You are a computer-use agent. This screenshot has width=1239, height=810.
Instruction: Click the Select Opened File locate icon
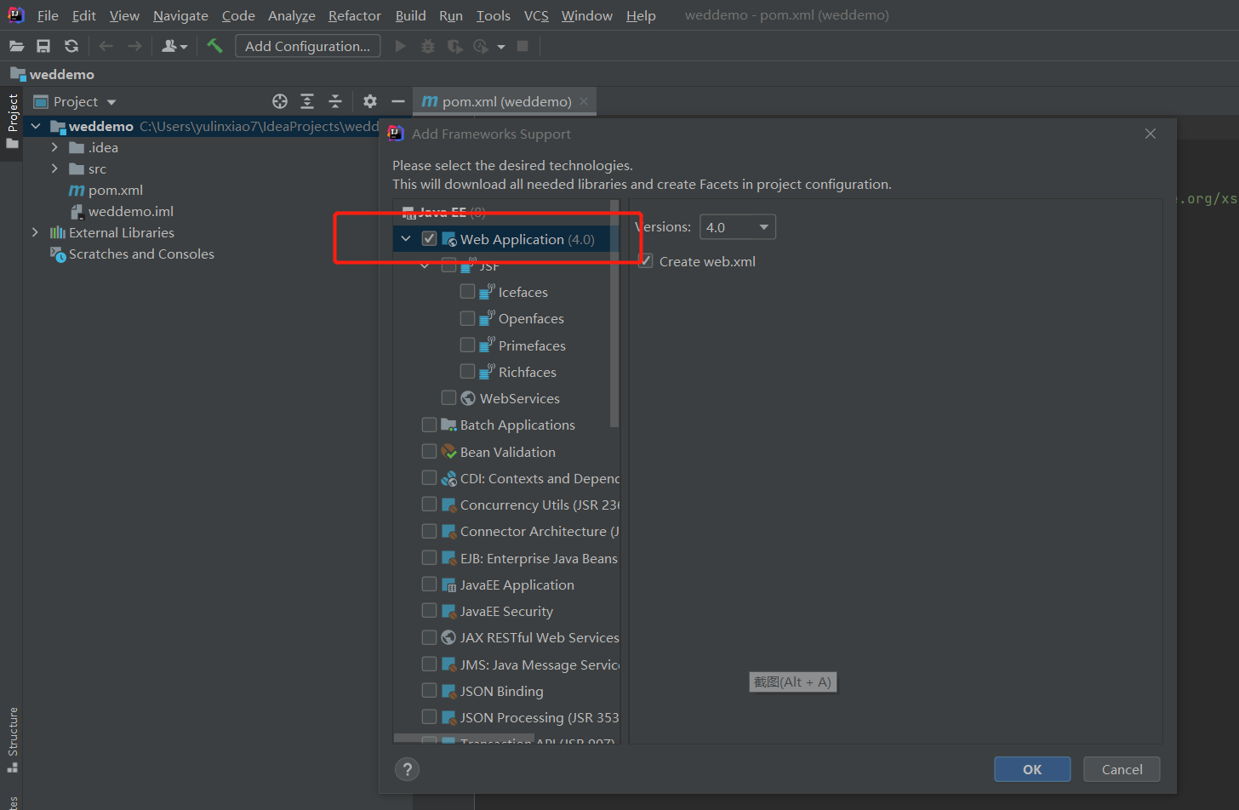pos(280,101)
